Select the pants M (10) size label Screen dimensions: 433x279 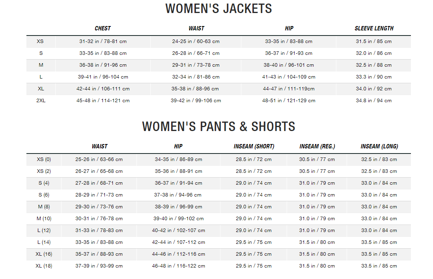point(44,219)
